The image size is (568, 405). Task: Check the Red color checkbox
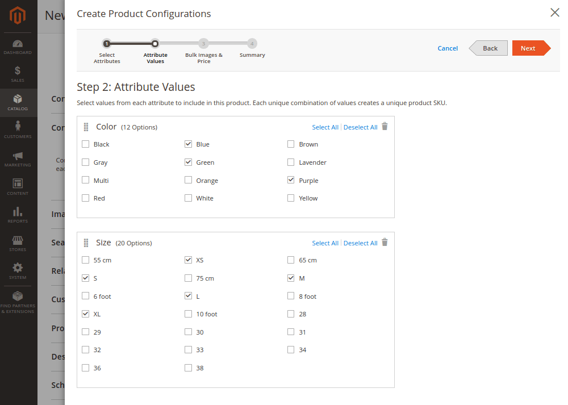coord(86,198)
